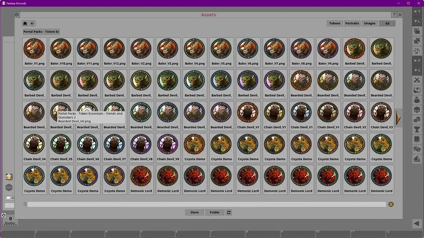Screen dimensions: 424x238
Task: Expand the T section in sidebar
Action: point(417,12)
